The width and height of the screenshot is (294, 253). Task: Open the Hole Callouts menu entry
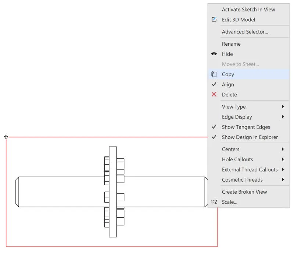point(249,159)
